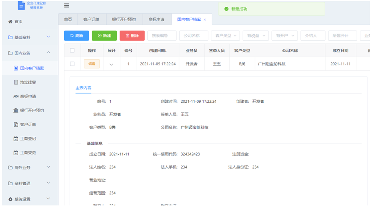Click the folder icon next to 资料管理
371x207 pixels.
click(10, 183)
